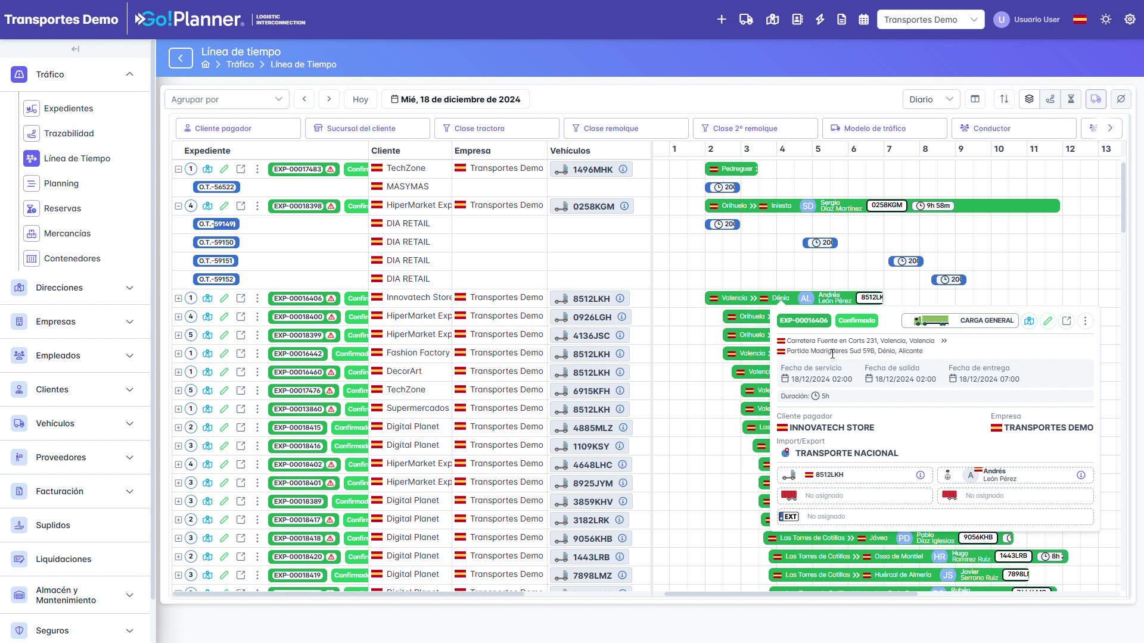Image resolution: width=1144 pixels, height=643 pixels.
Task: Toggle the sun theme icon
Action: point(1106,20)
